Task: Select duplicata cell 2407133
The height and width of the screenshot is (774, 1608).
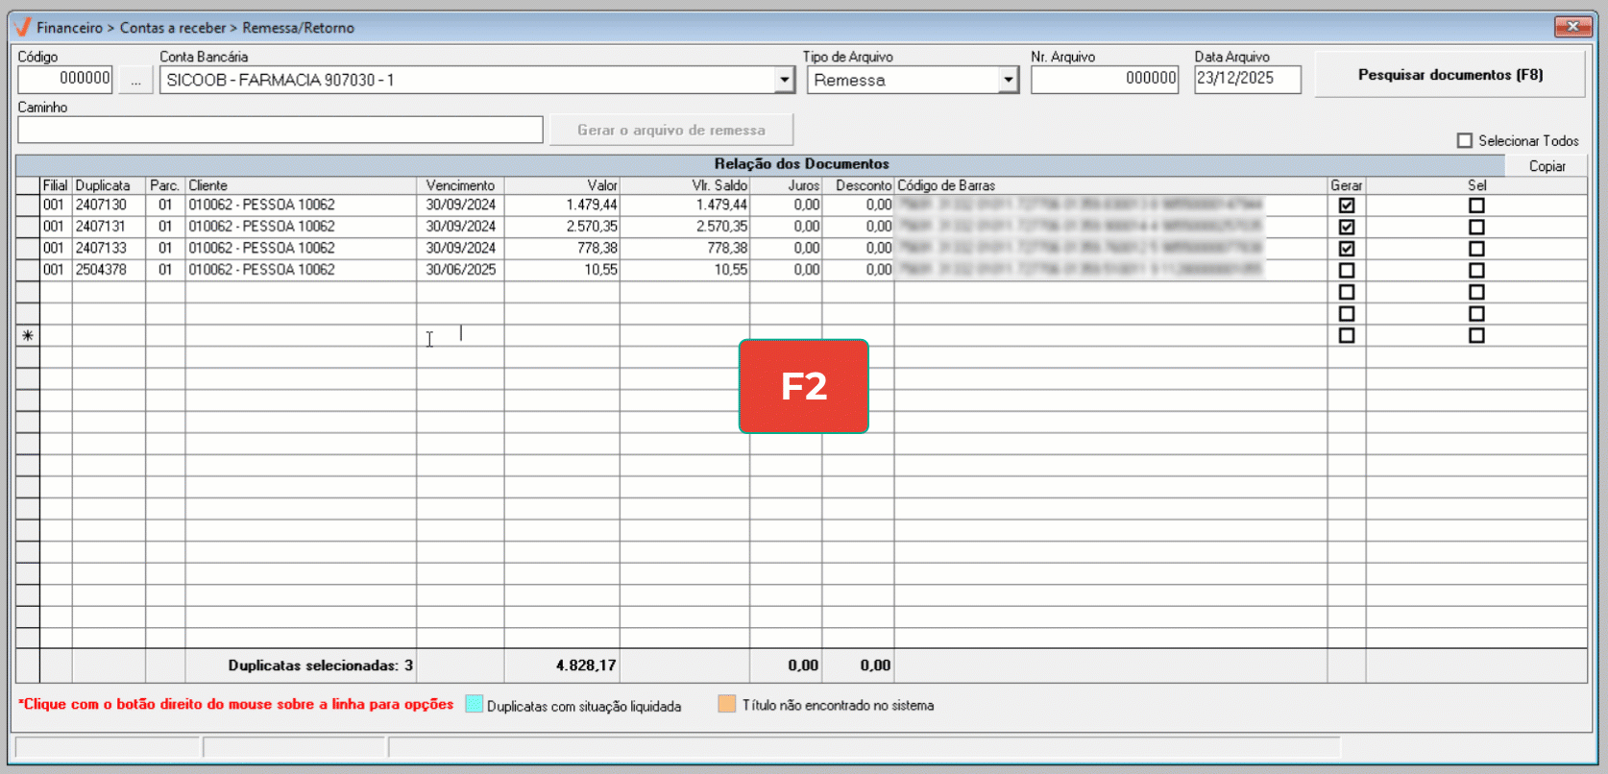Action: 109,248
